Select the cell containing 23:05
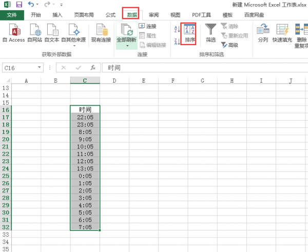The height and width of the screenshot is (252, 308). point(85,125)
